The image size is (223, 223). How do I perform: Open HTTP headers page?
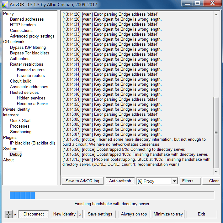tap(23, 25)
